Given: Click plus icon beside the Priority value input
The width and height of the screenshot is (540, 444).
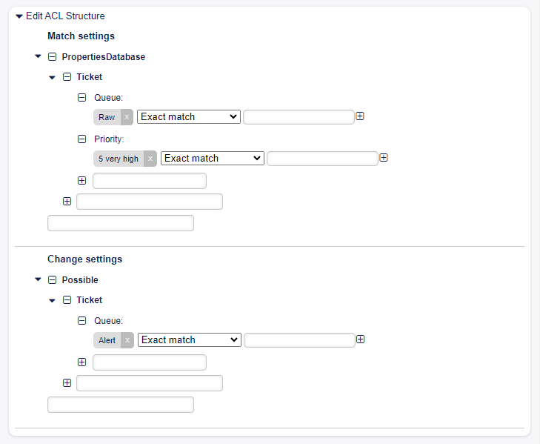Looking at the screenshot, I should coord(384,158).
